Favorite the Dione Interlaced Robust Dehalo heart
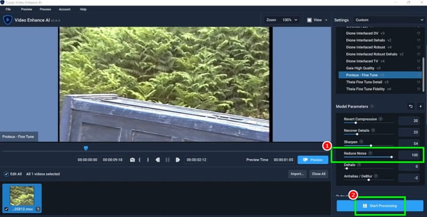The width and height of the screenshot is (427, 217). (x=418, y=54)
